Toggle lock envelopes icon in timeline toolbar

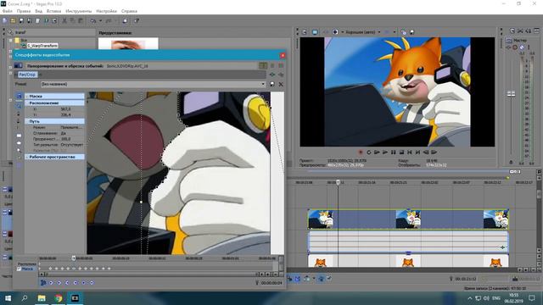[x=321, y=279]
